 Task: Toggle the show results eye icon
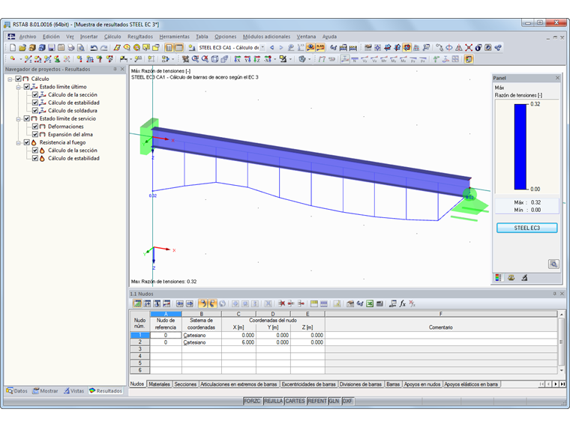pyautogui.click(x=310, y=47)
